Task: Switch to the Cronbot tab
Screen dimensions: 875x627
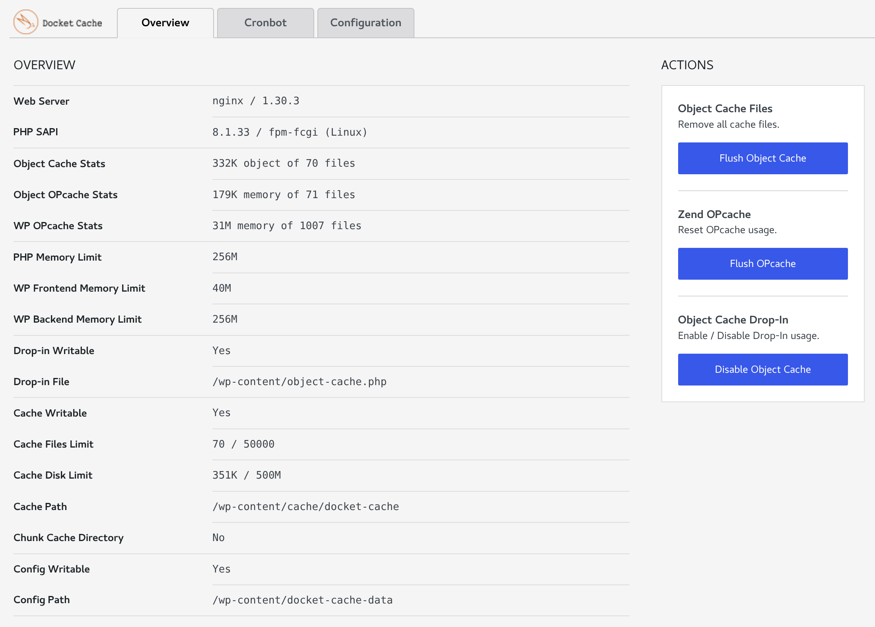Action: [x=265, y=23]
